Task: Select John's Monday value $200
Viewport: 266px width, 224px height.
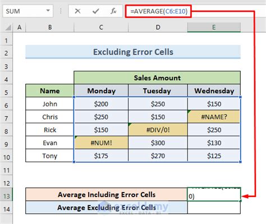Action: click(101, 104)
